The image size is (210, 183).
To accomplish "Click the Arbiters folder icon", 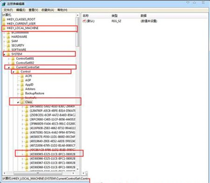I will pos(22,89).
